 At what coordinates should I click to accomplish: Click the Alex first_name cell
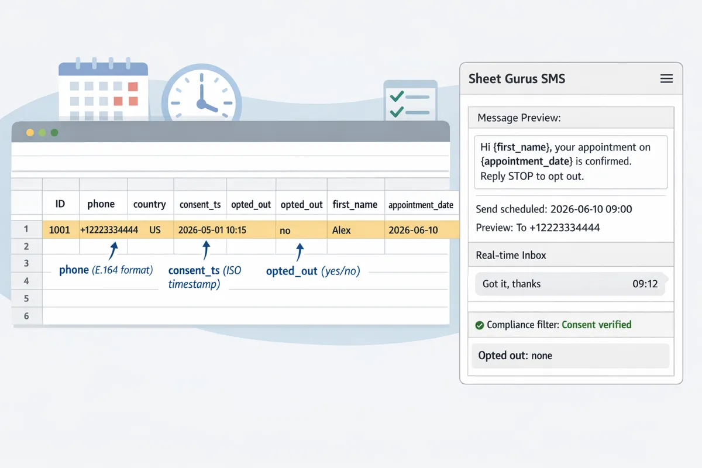tap(355, 230)
